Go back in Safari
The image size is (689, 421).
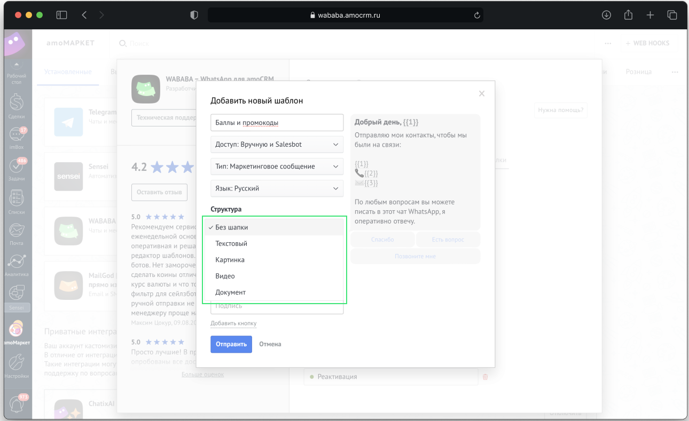[x=84, y=15]
